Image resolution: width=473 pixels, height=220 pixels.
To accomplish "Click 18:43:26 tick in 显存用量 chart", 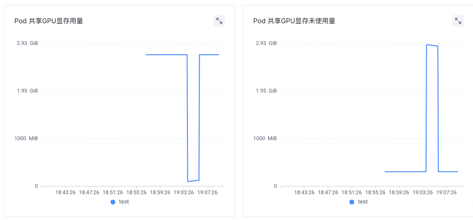I will [65, 192].
